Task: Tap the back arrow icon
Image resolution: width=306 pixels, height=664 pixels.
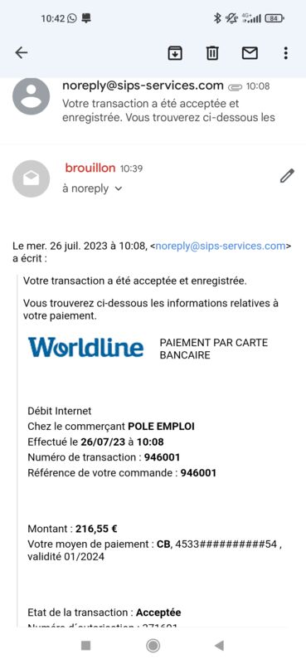Action: point(22,52)
